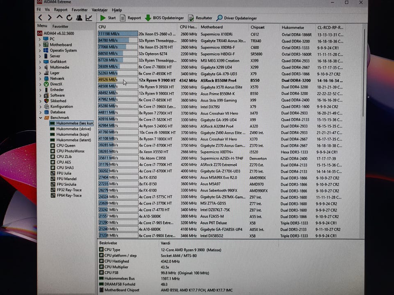Image resolution: width=394 pixels, height=295 pixels.
Task: Select FP32 Ray-Trace benchmark
Action: pos(66,190)
